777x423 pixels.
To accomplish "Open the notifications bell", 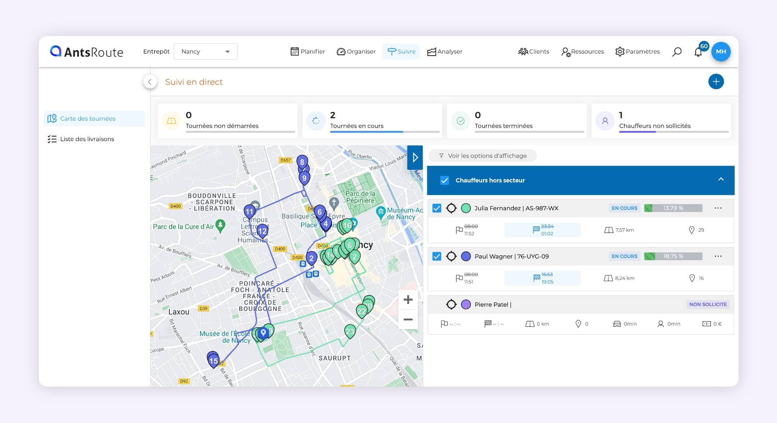I will click(x=698, y=52).
